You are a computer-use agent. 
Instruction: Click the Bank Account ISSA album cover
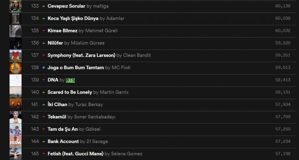coord(15,142)
